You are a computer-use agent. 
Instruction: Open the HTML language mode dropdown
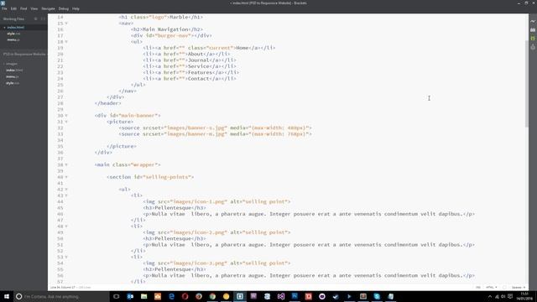coord(491,287)
